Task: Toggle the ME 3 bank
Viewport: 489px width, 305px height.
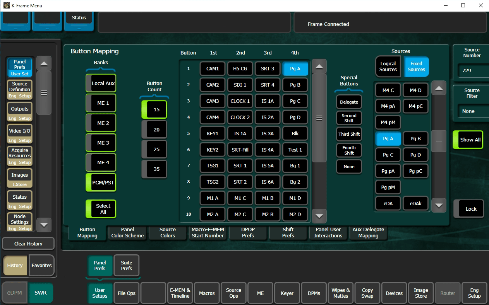Action: pos(101,143)
